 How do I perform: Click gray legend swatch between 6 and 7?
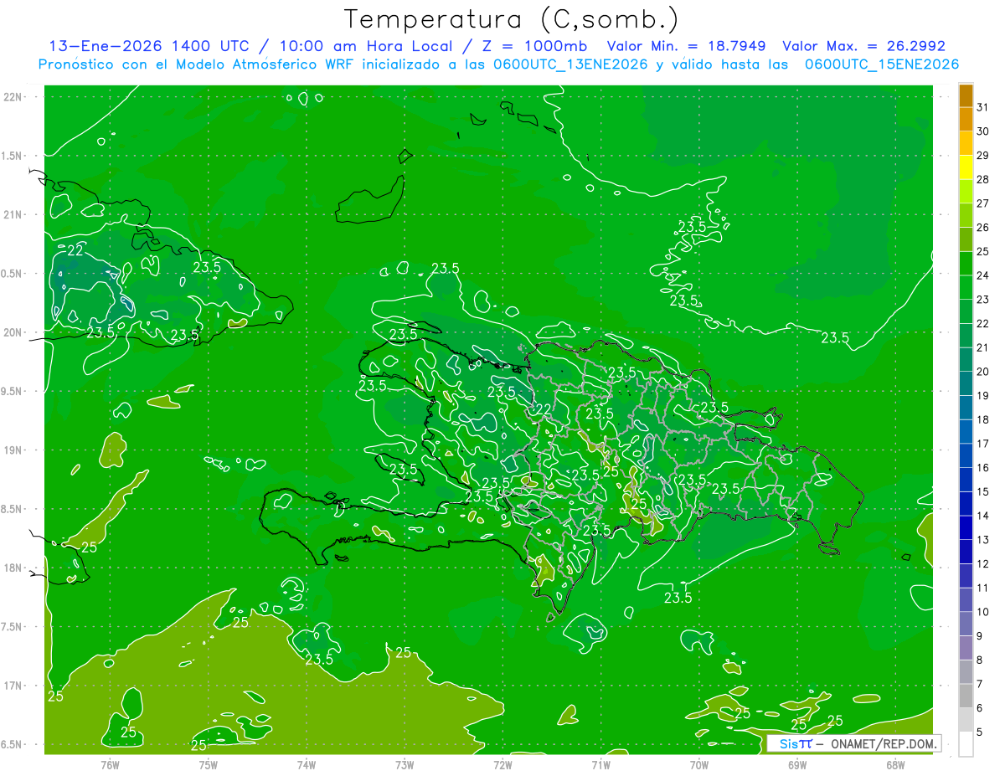click(x=966, y=696)
